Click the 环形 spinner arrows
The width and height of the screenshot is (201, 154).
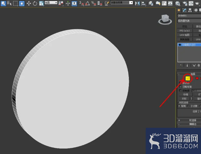[191, 99]
